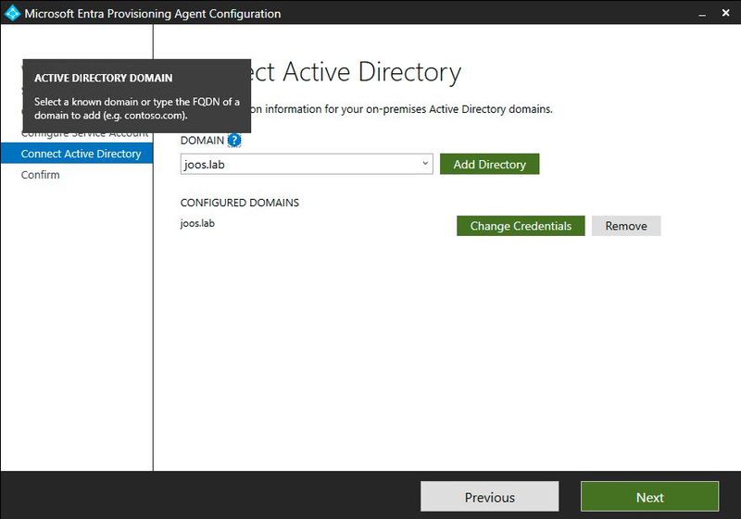Screen dimensions: 741x519
Task: Click the Add Directory button
Action: tap(489, 164)
